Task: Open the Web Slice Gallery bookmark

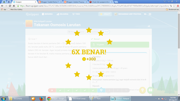Action: tap(15, 10)
